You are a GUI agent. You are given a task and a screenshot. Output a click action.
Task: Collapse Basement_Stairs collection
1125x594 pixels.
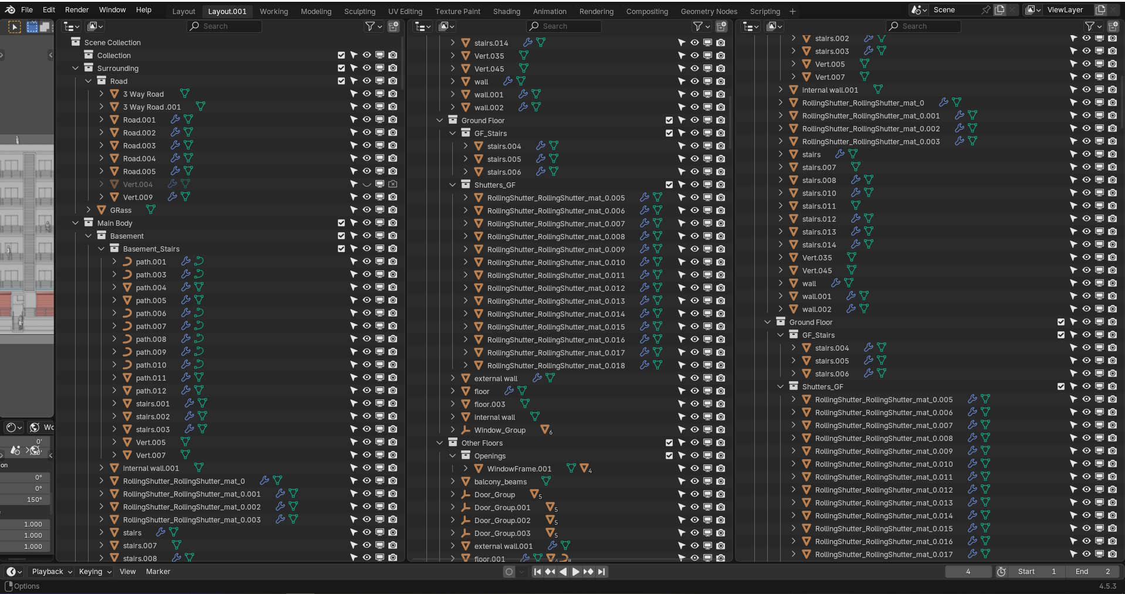pos(101,249)
